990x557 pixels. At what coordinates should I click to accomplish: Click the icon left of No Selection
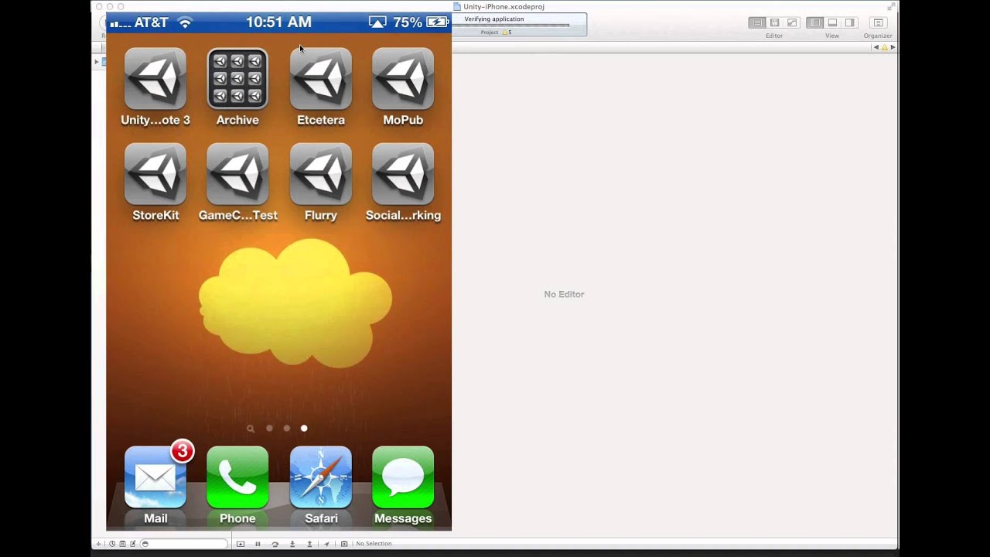point(344,544)
